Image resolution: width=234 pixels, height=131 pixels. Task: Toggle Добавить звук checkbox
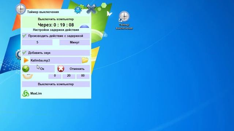click(x=24, y=53)
